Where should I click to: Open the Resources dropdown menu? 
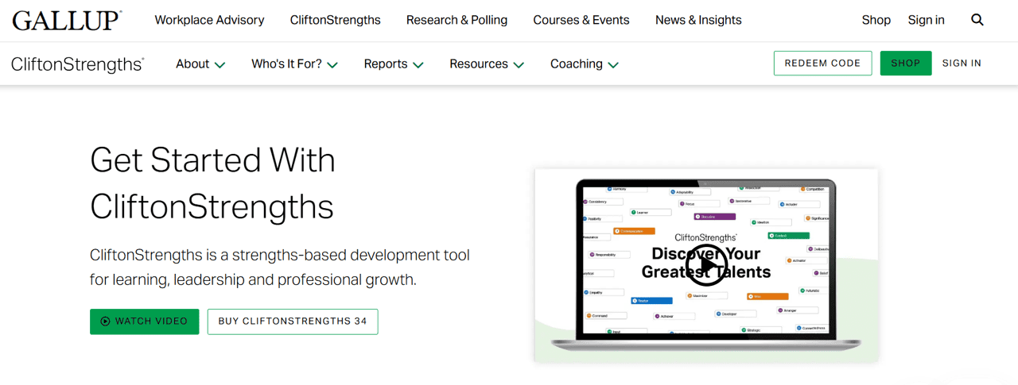click(487, 64)
